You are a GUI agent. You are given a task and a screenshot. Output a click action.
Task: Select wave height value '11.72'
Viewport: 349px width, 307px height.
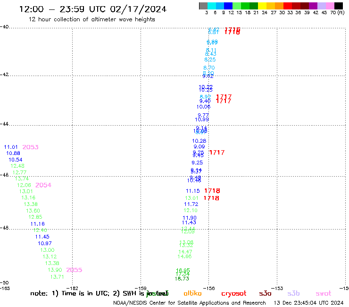191,204
